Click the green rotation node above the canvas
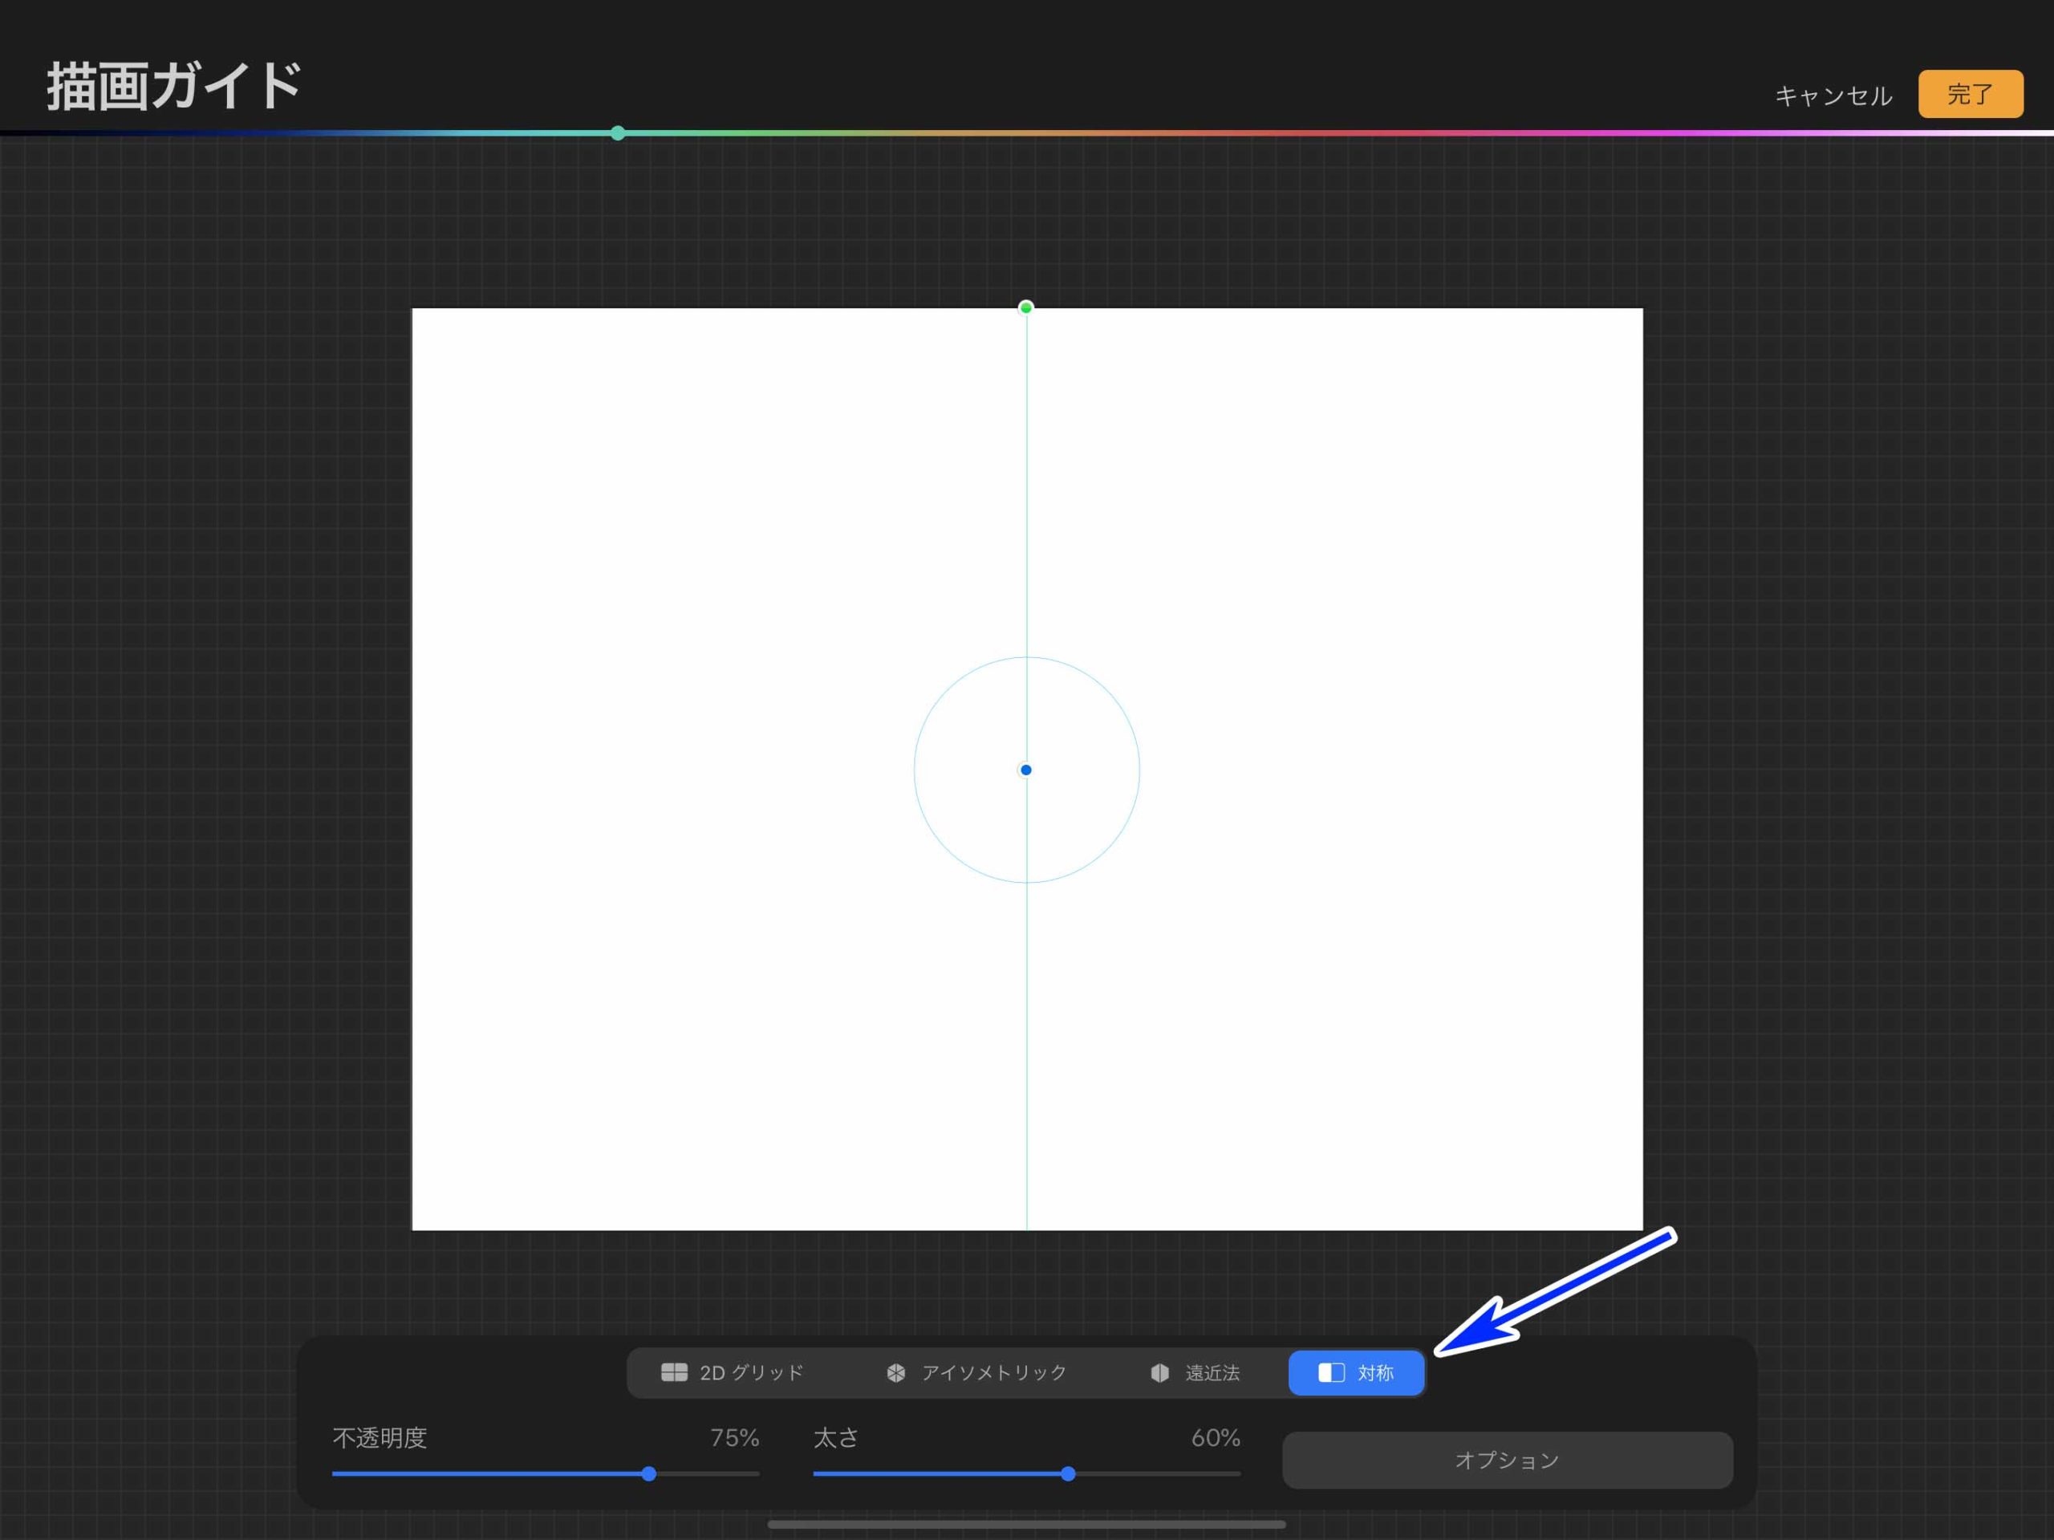Viewport: 2054px width, 1540px height. pos(1025,307)
